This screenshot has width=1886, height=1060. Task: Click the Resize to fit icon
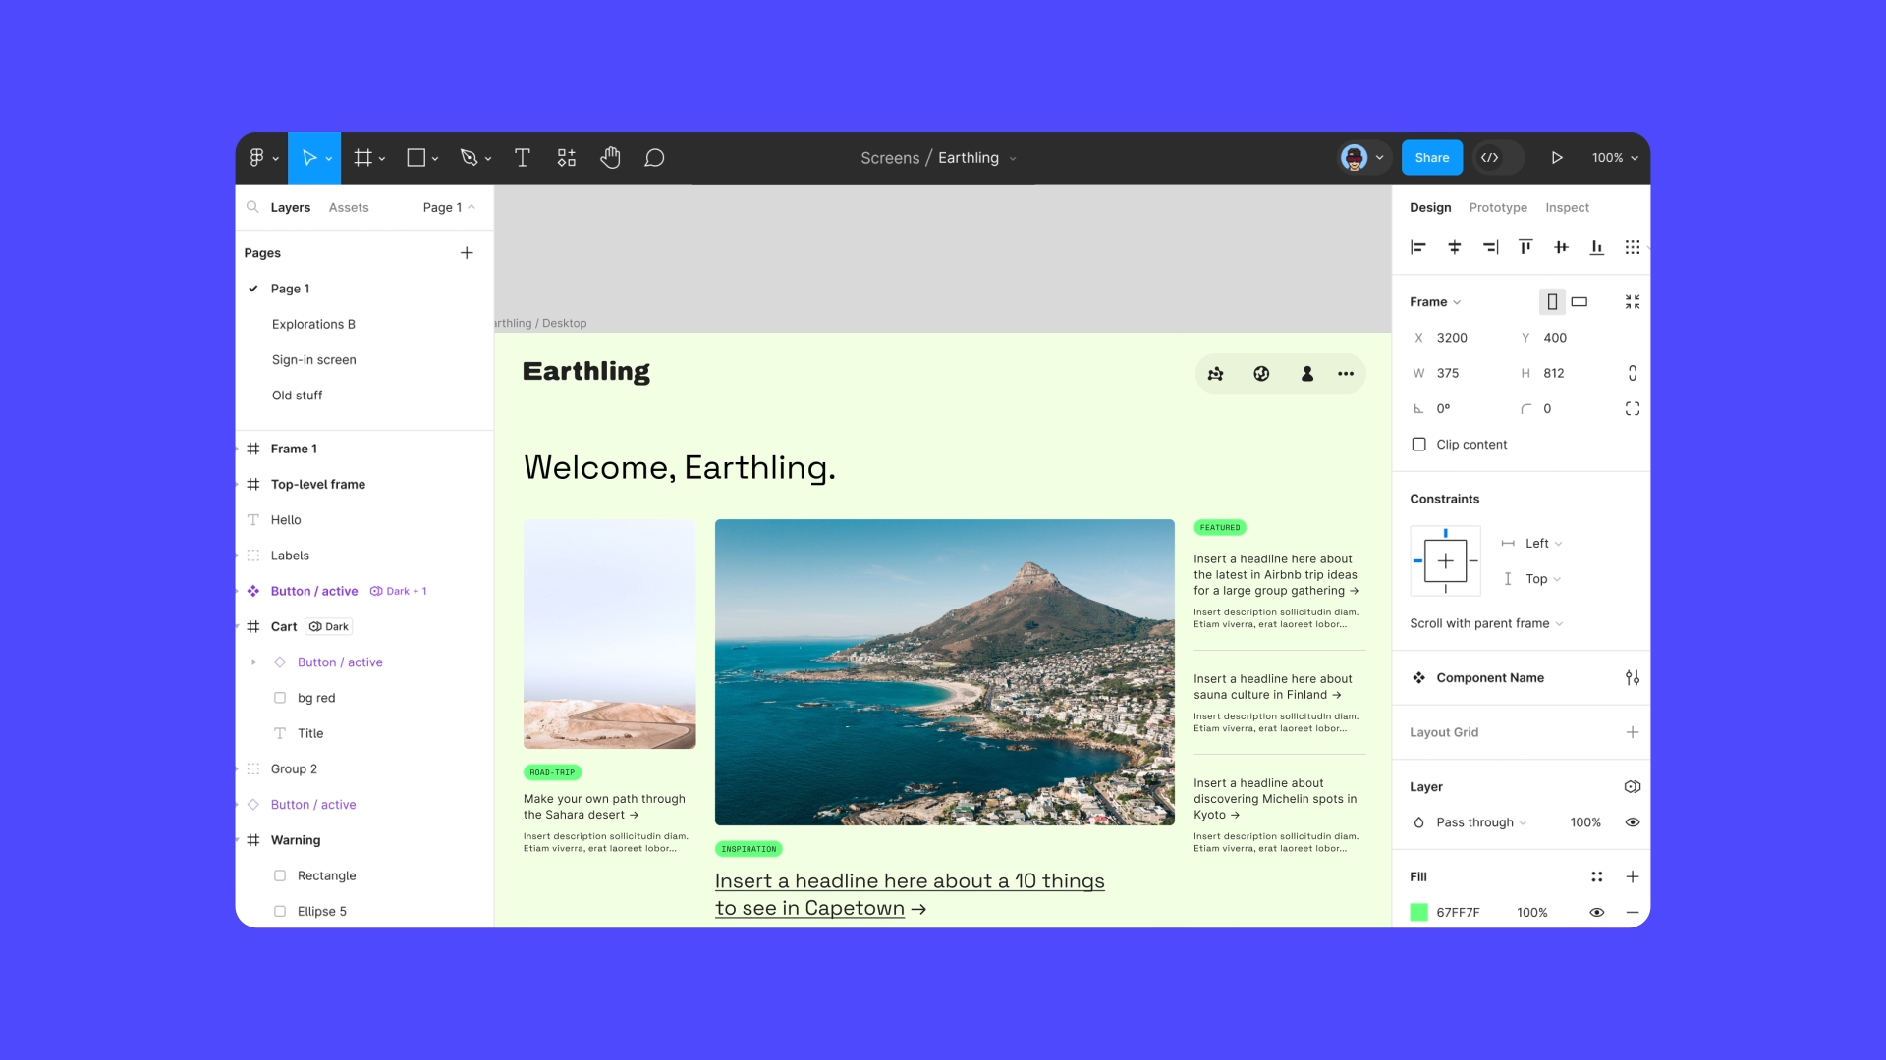[x=1632, y=302]
